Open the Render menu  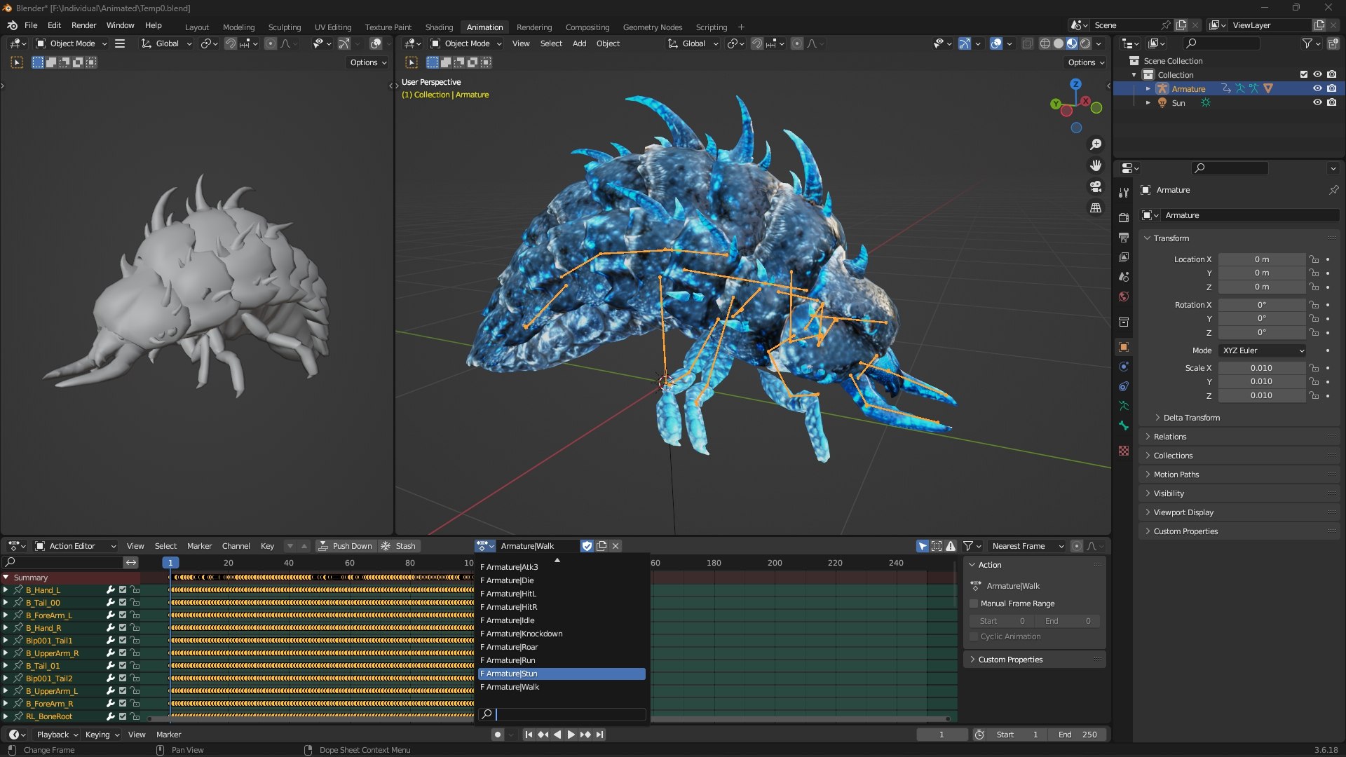click(83, 25)
